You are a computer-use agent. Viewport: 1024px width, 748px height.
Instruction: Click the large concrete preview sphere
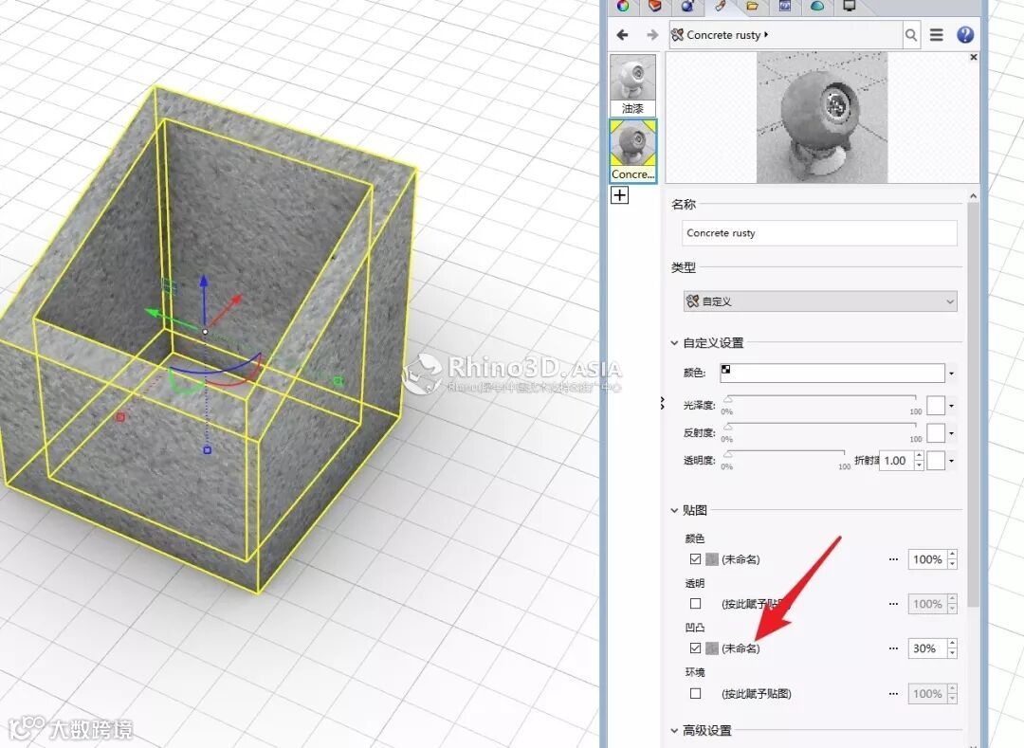pyautogui.click(x=821, y=118)
